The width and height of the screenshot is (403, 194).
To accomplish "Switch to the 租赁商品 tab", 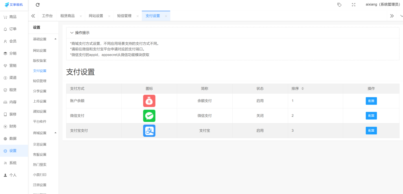I will tap(68, 16).
